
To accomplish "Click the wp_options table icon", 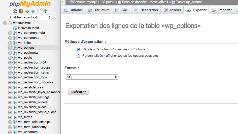I will 15,48.
